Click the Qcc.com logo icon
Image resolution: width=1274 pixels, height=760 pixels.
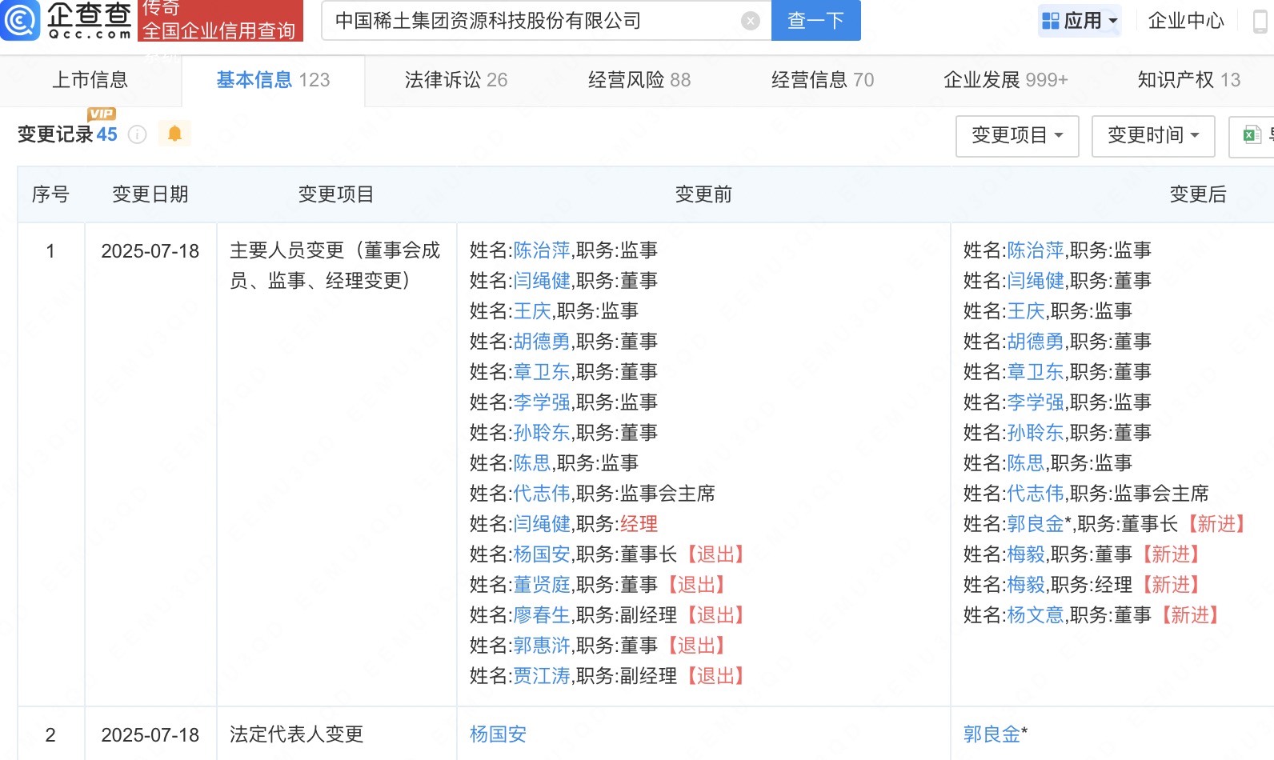20,20
